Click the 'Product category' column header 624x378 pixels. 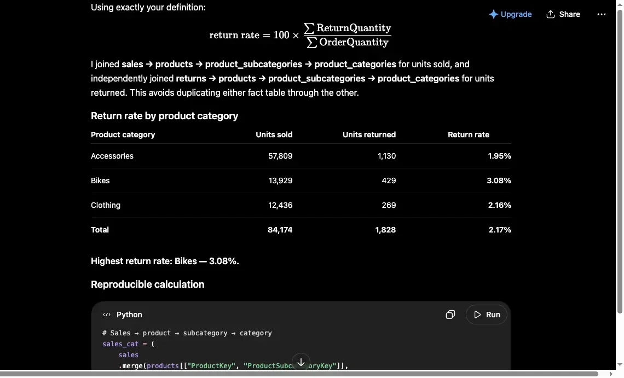click(123, 135)
